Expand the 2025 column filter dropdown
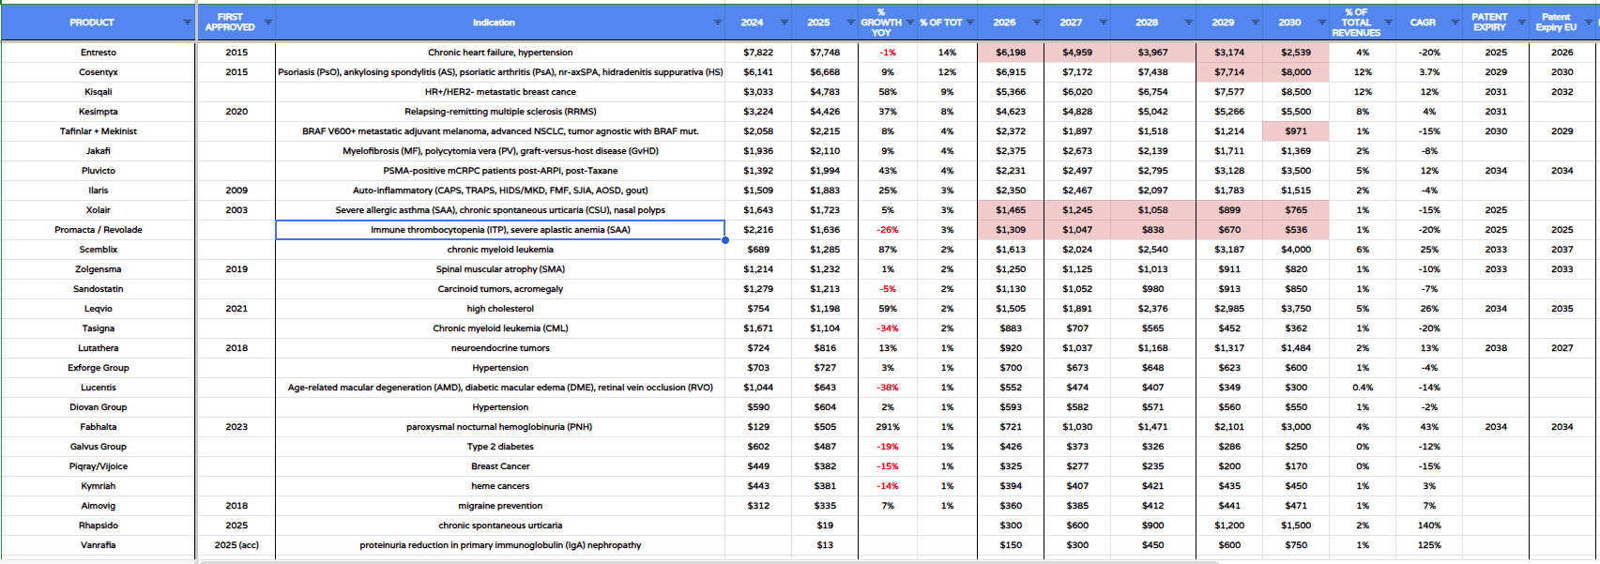 pyautogui.click(x=850, y=23)
